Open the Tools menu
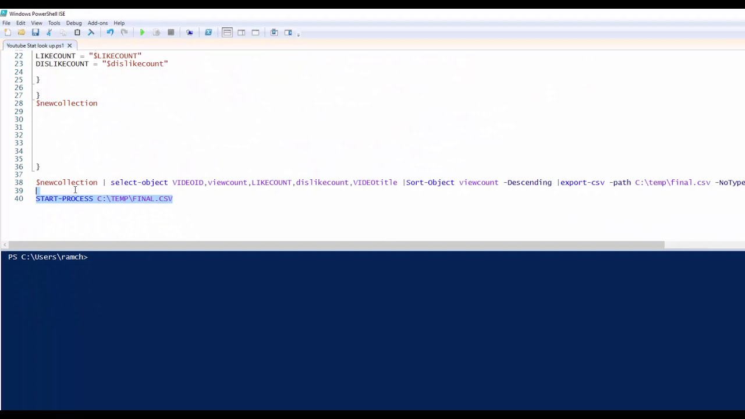Image resolution: width=745 pixels, height=419 pixels. tap(54, 23)
